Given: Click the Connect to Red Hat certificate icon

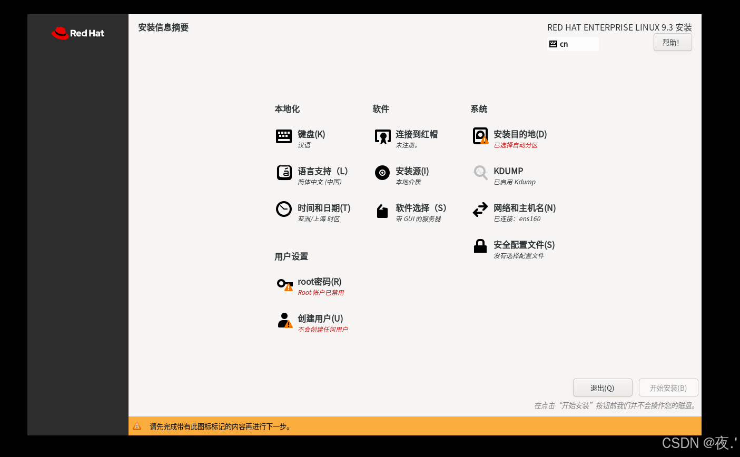Looking at the screenshot, I should (382, 137).
